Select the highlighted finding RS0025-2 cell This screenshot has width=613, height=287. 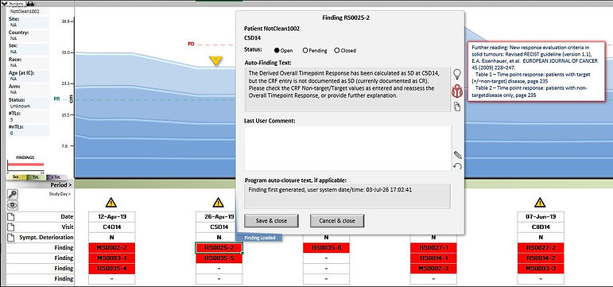pyautogui.click(x=219, y=247)
